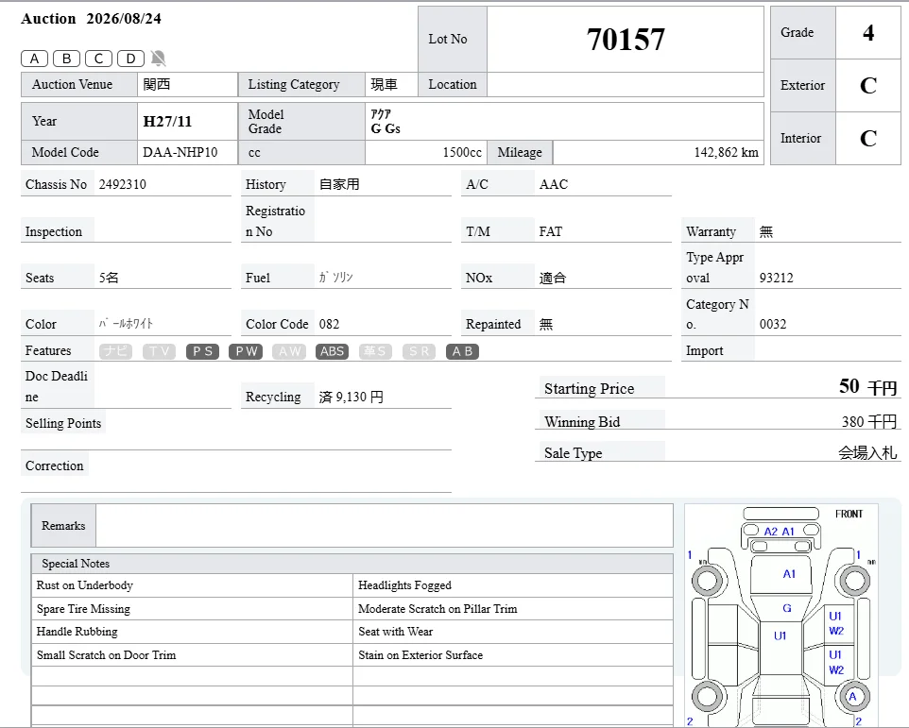Click the starting price 50 千円
Screen dimensions: 909x728
click(x=867, y=387)
